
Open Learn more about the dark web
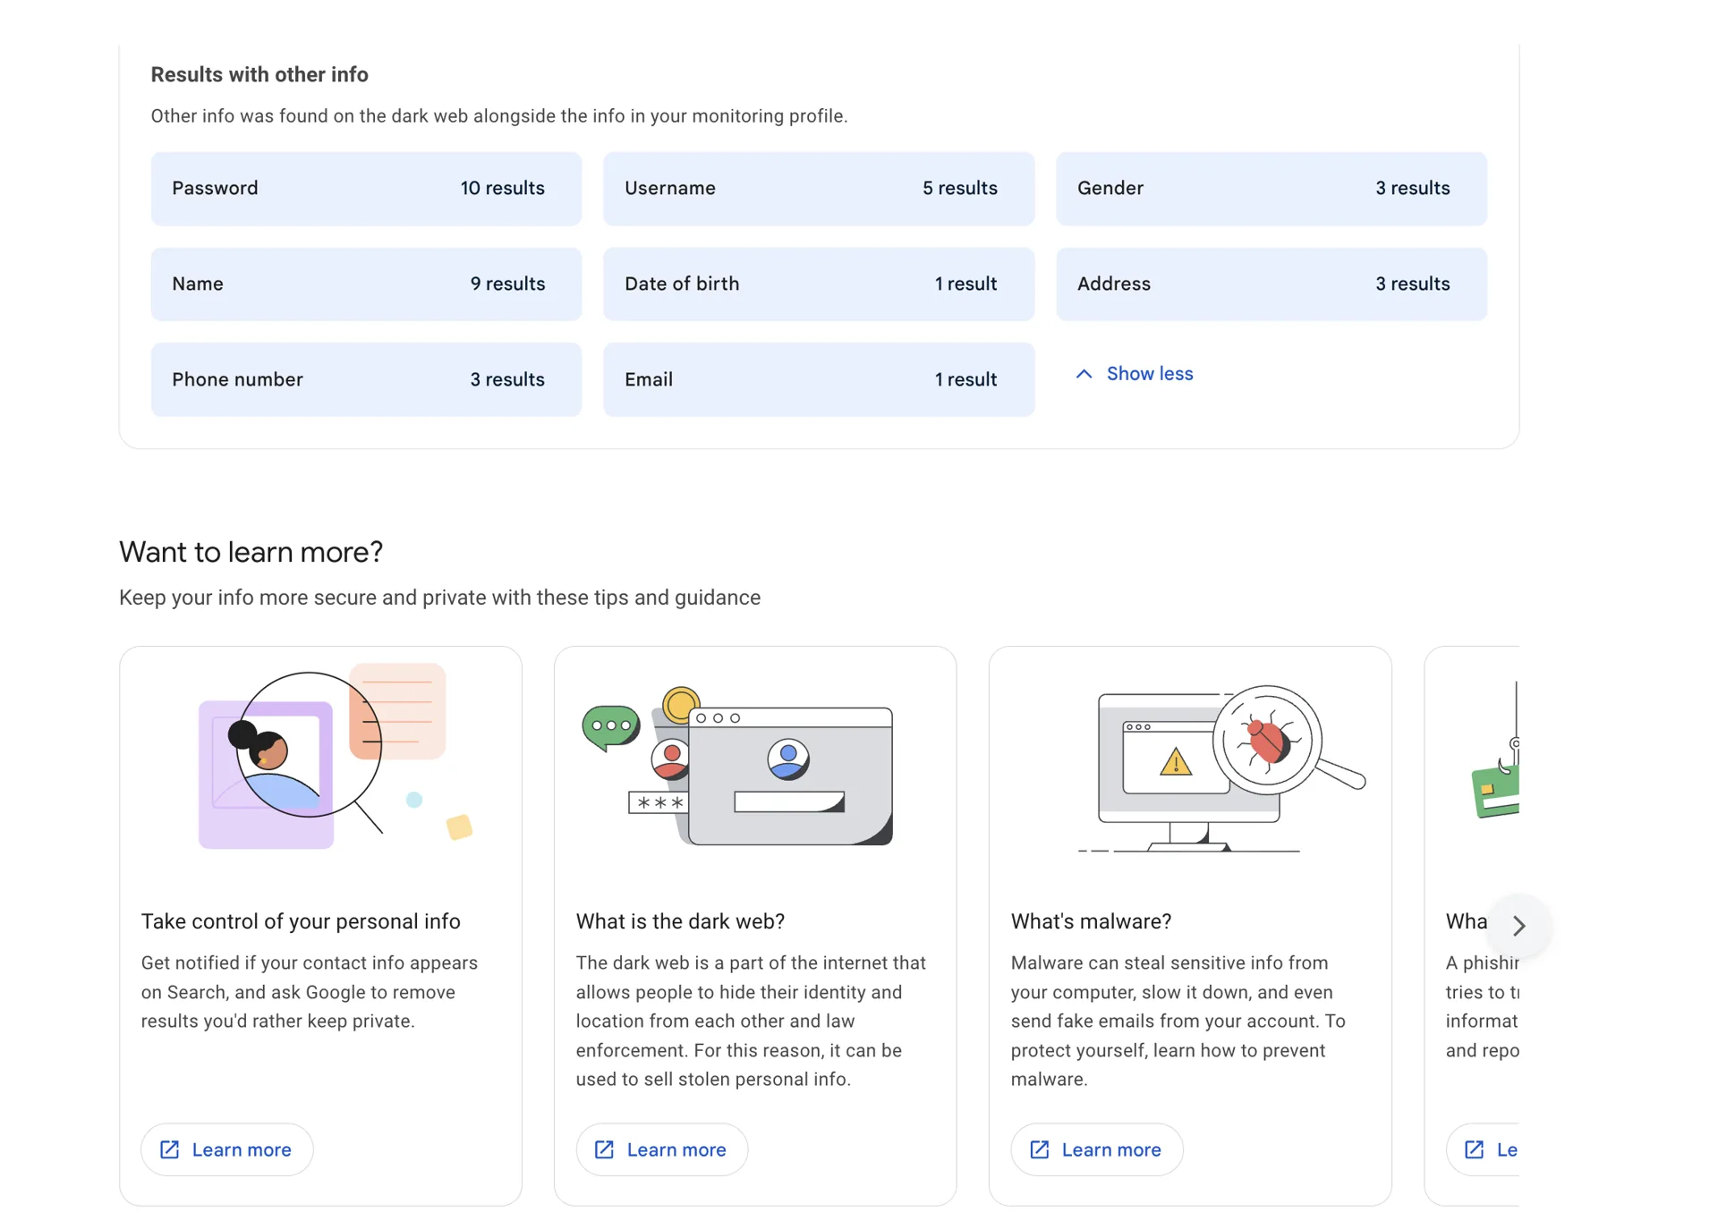point(661,1149)
